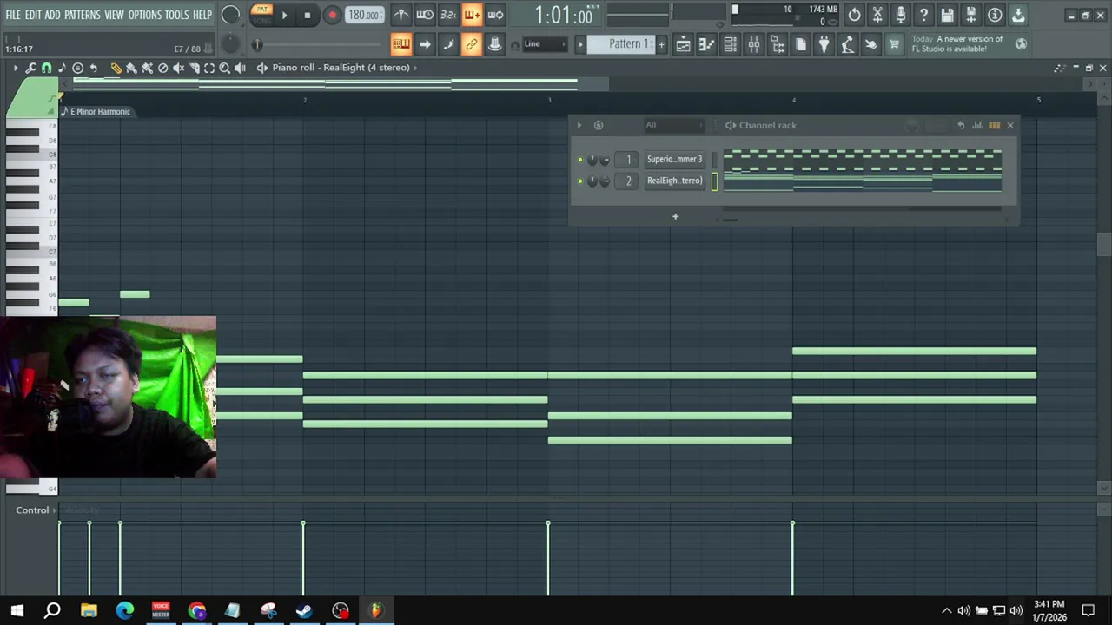The width and height of the screenshot is (1112, 625).
Task: Mute RealEigh..tereo) channel green light
Action: [580, 181]
